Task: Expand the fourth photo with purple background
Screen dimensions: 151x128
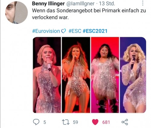Action: [133, 75]
